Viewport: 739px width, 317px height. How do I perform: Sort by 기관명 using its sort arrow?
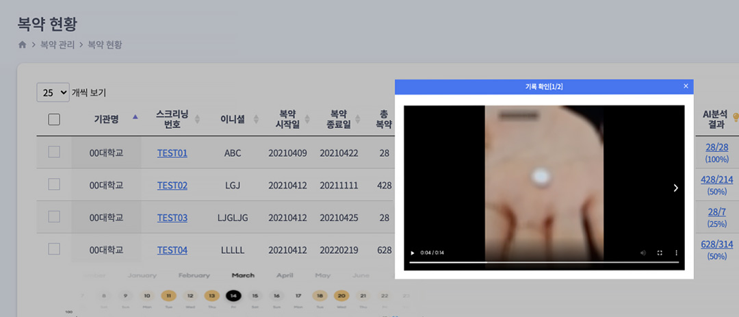(135, 117)
